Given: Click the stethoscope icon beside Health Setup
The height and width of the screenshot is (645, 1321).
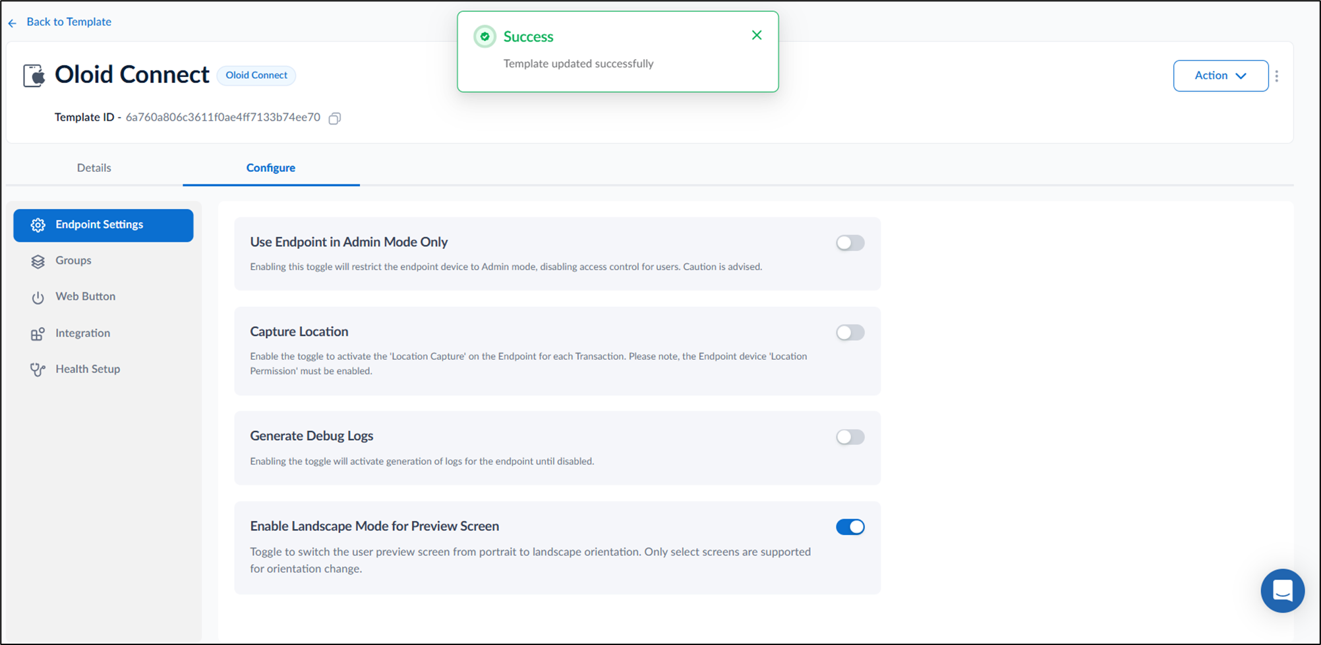Looking at the screenshot, I should [x=38, y=370].
